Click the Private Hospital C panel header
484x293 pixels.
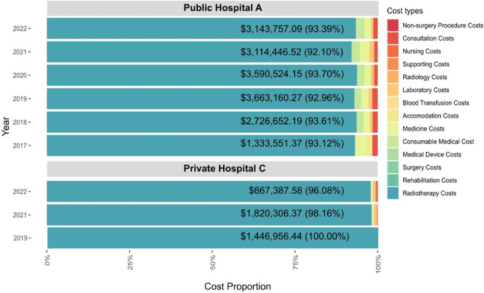coord(213,168)
